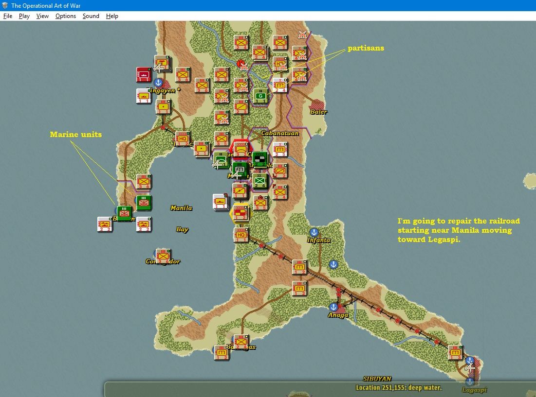Open the Help menu
The height and width of the screenshot is (397, 536).
(x=112, y=16)
